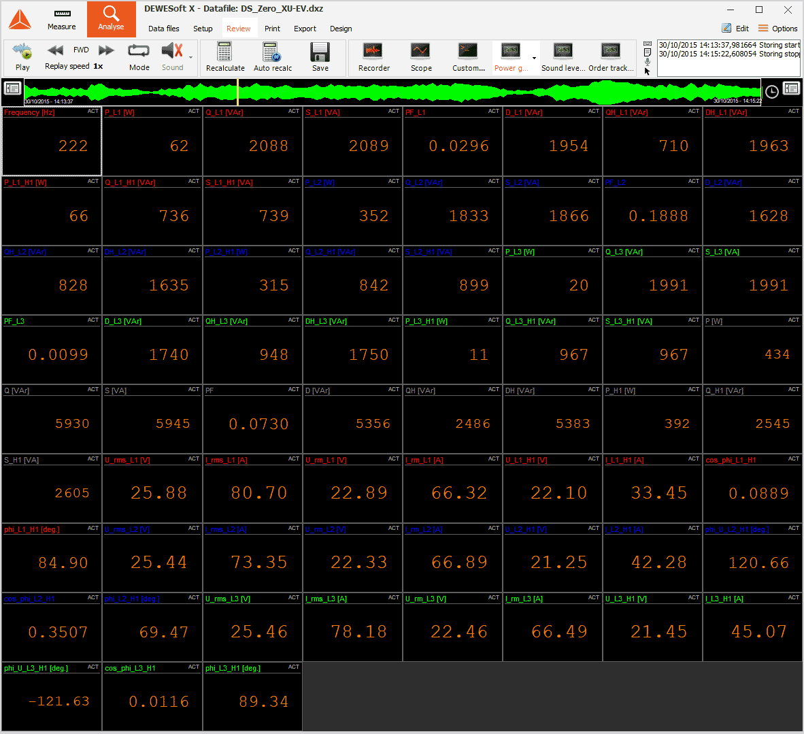
Task: Expand the dropdown arrow beside Power grid display
Action: pos(534,58)
